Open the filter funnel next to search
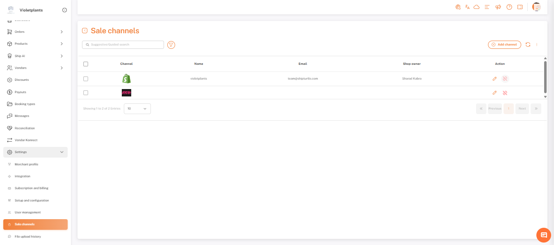Image resolution: width=554 pixels, height=245 pixels. click(x=171, y=45)
